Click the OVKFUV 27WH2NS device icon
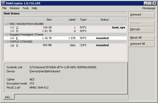 (x=6, y=42)
